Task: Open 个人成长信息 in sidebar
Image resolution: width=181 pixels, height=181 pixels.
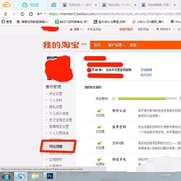Action: (59, 113)
